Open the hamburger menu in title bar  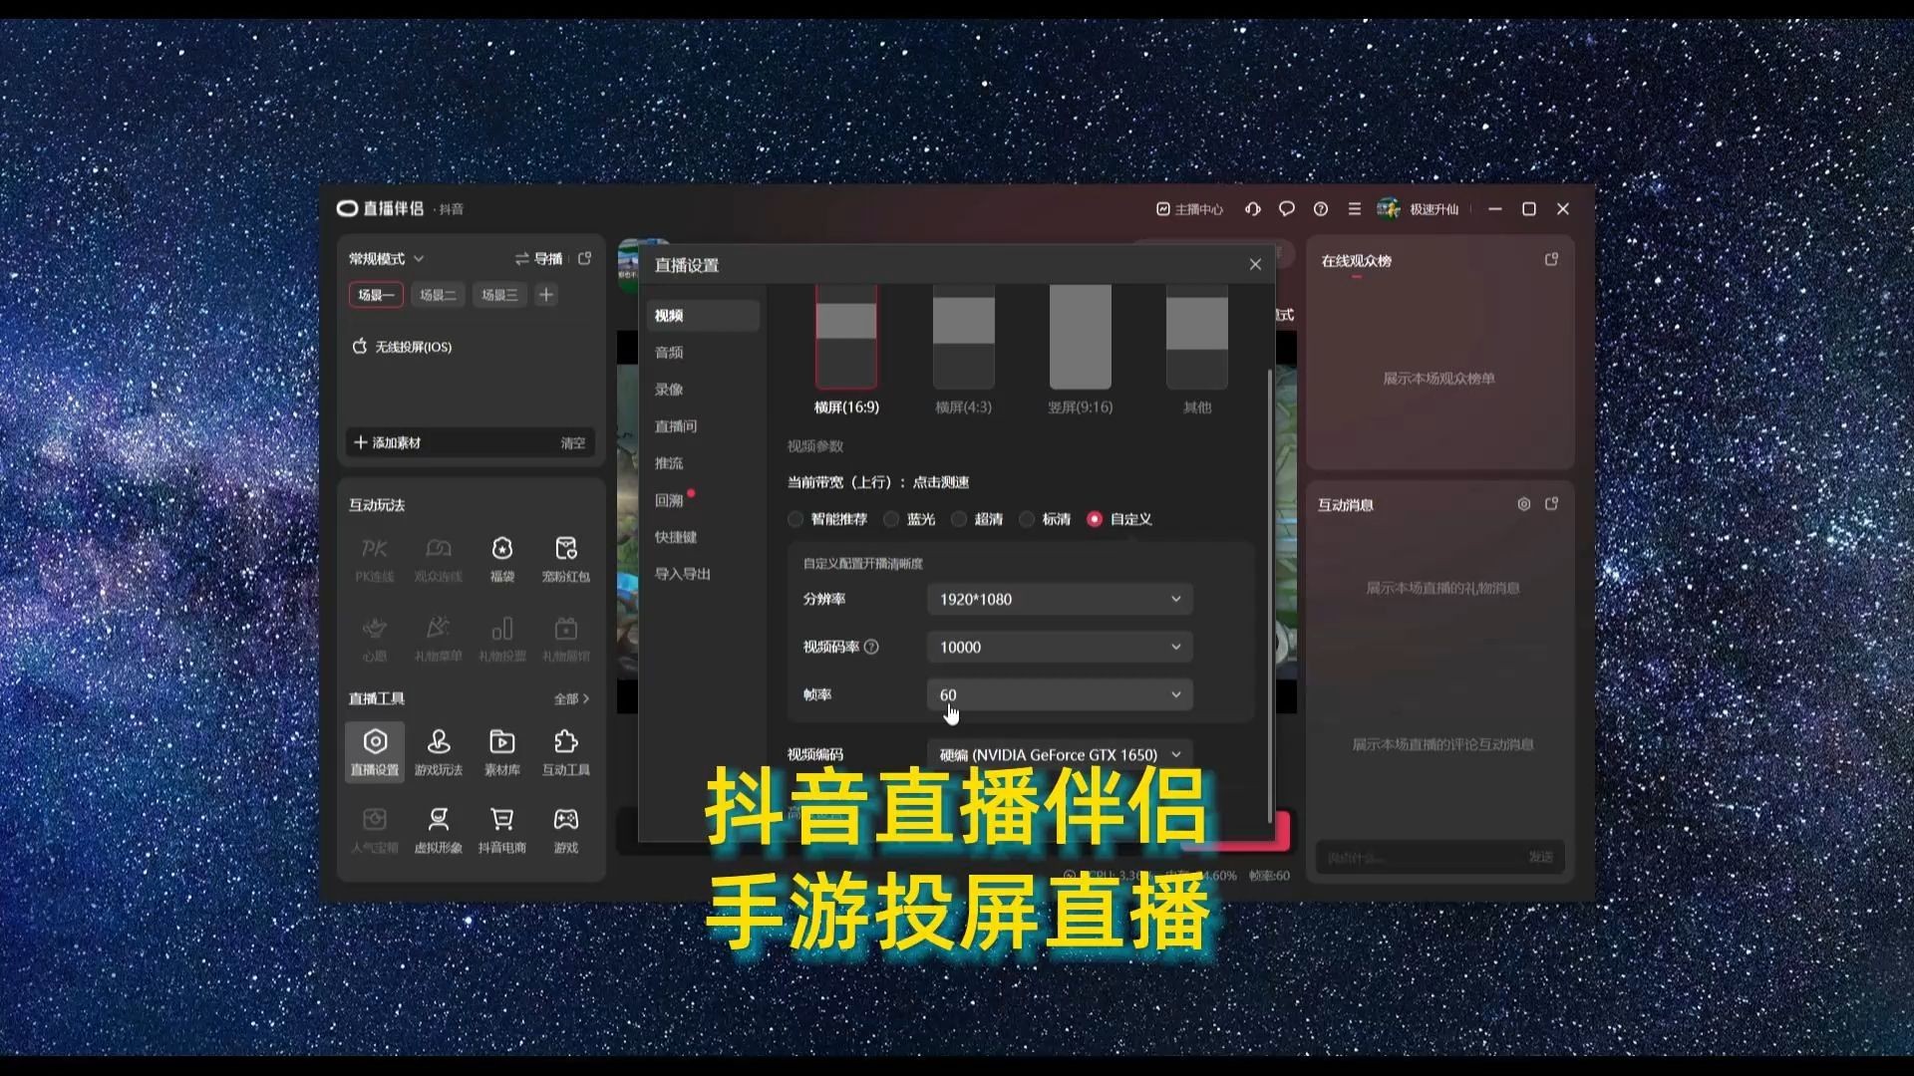1355,209
